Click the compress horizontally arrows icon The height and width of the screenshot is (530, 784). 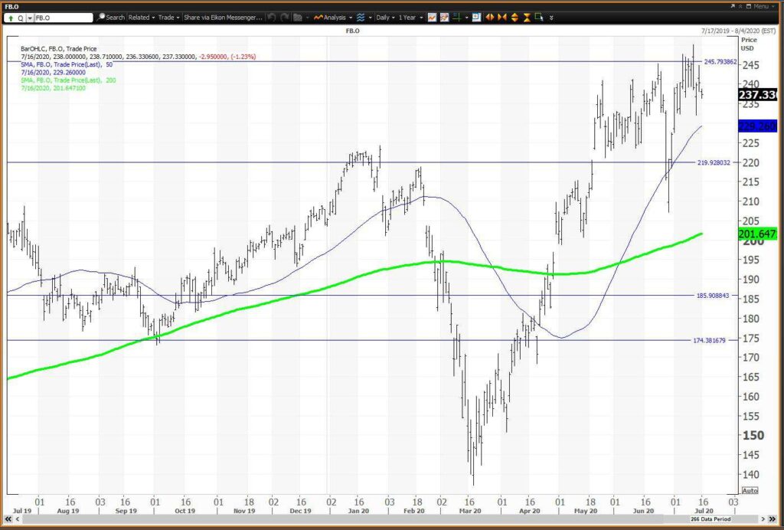502,18
